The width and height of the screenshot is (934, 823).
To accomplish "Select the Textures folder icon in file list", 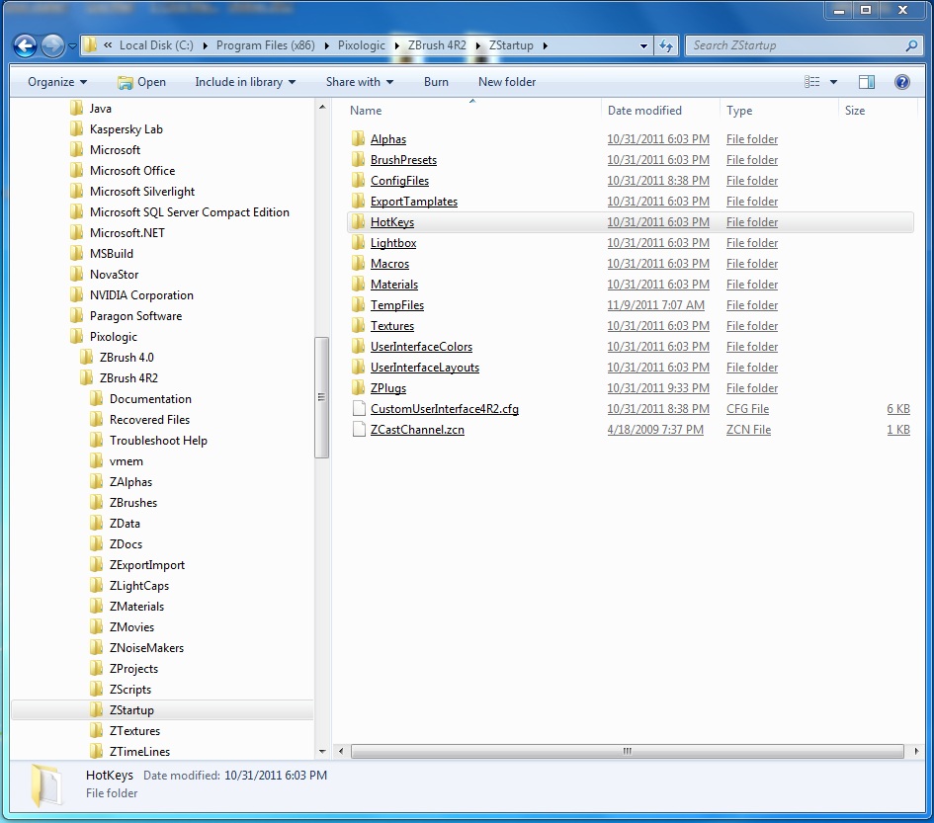I will [358, 326].
